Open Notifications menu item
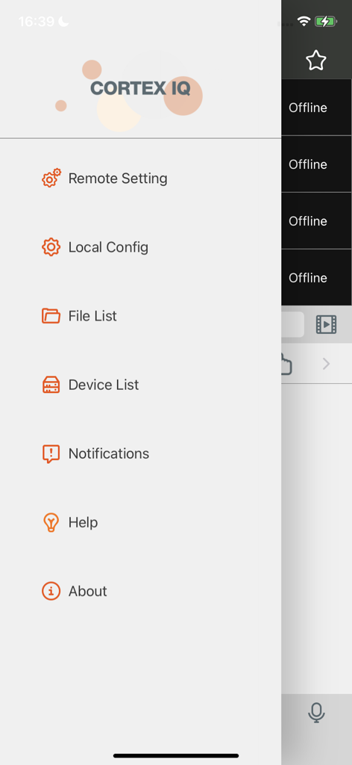Viewport: 352px width, 765px height. pos(140,453)
